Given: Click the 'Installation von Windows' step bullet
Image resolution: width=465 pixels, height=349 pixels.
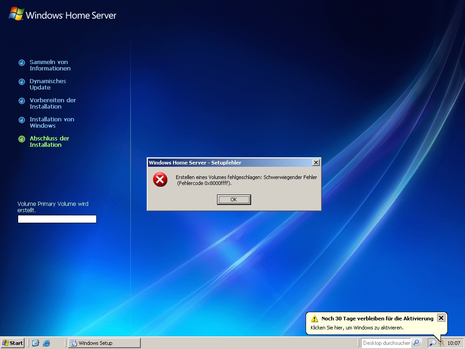Looking at the screenshot, I should 22,120.
